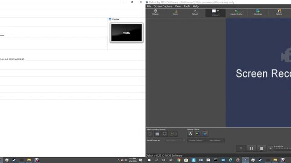Select the Webcam source in Debut toolbar

click(156, 12)
